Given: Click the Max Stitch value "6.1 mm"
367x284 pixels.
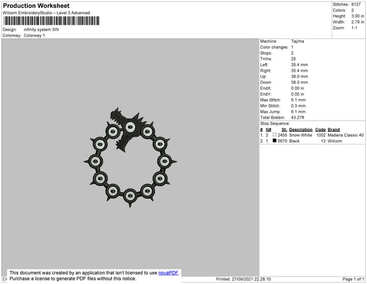Looking at the screenshot, I should pos(298,100).
